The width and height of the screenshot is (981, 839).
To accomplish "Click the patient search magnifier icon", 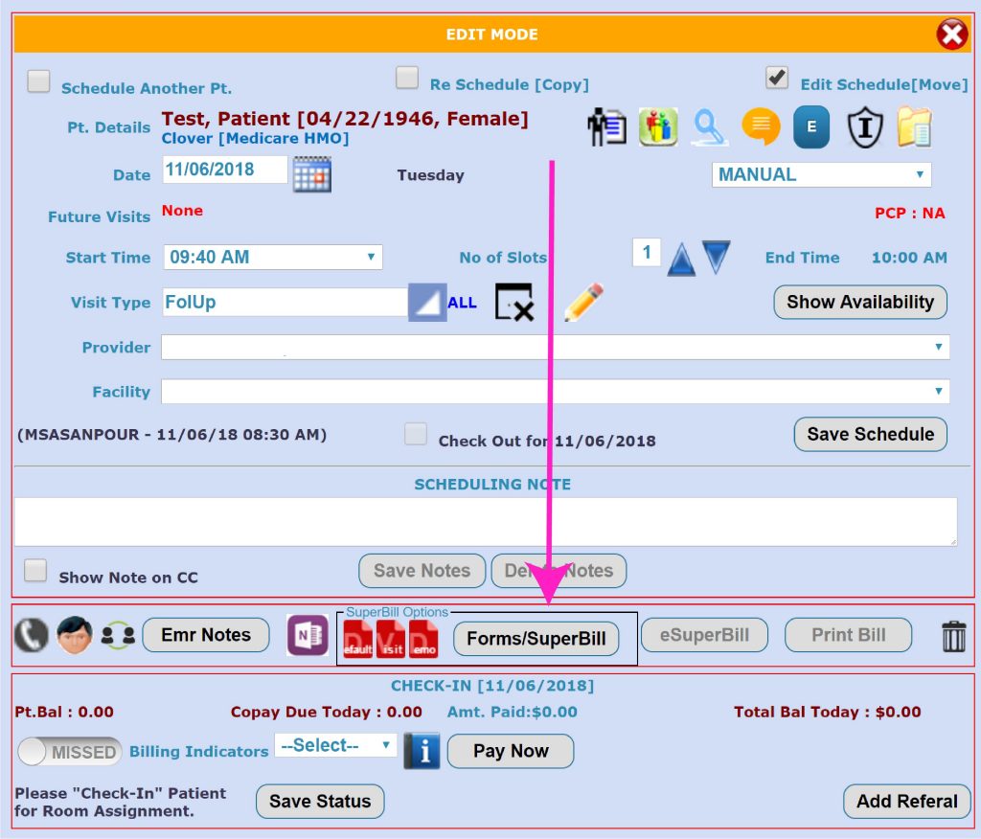I will pyautogui.click(x=710, y=127).
